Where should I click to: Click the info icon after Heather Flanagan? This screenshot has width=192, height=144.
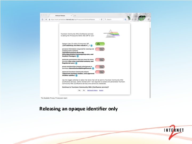coord(78,56)
